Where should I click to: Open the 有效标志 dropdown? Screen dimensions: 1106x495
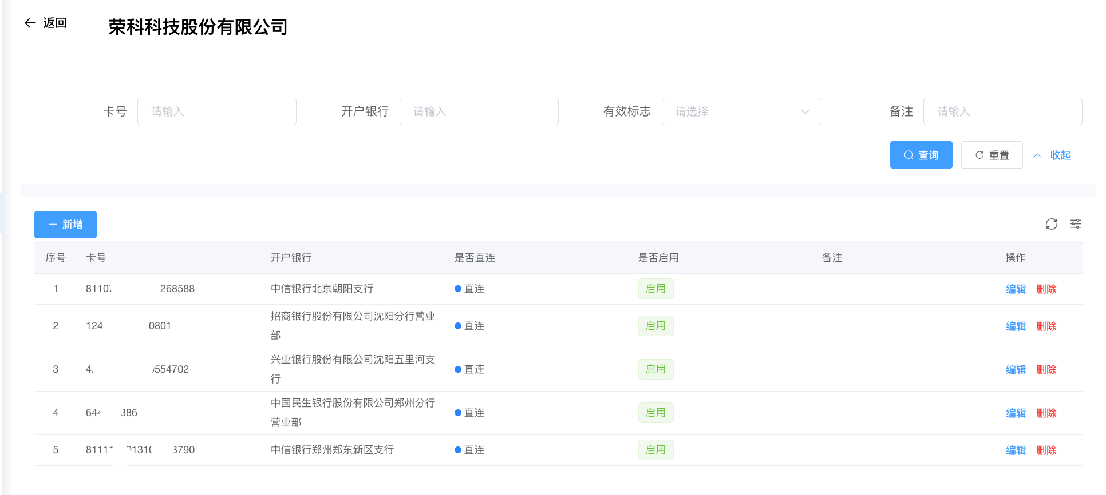point(740,111)
